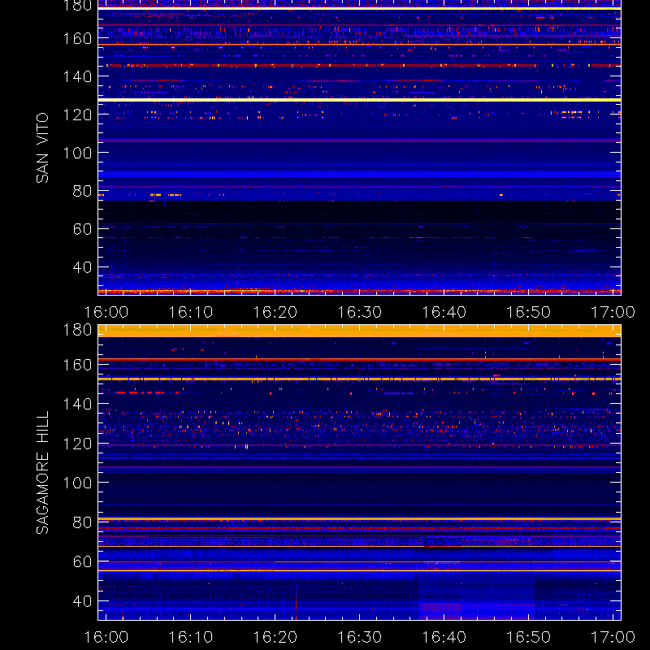This screenshot has height=650, width=650.
Task: Pick the 180 tick label on Sagamore Hill plot
Action: [77, 330]
